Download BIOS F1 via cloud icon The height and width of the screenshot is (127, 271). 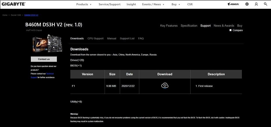[165, 86]
